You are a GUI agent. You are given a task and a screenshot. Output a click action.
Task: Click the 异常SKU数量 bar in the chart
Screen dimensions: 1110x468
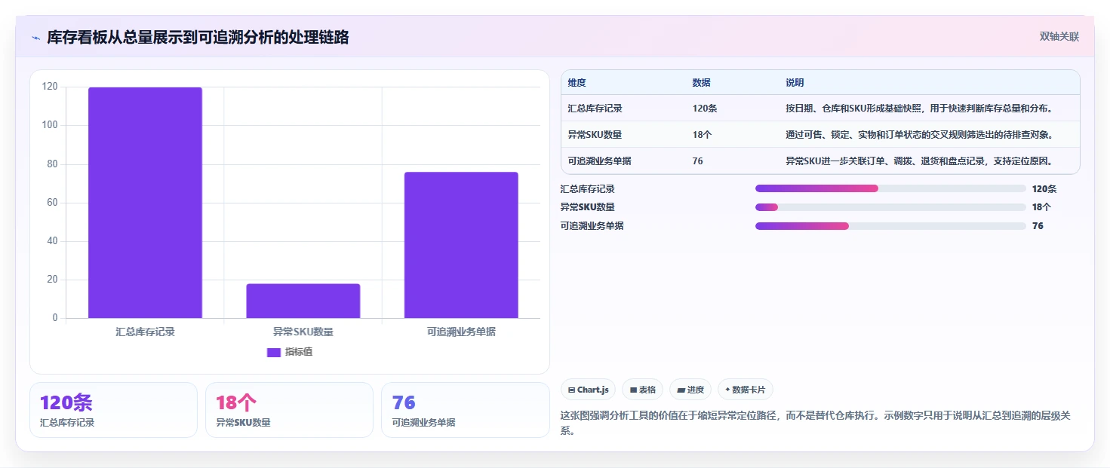coord(303,301)
